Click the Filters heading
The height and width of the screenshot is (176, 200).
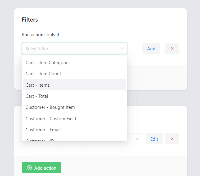point(30,19)
